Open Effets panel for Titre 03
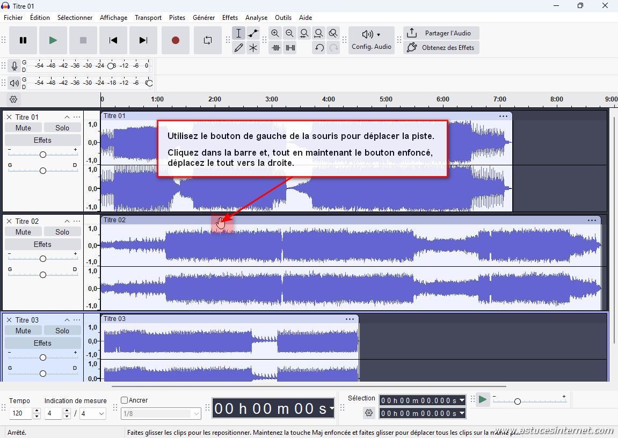This screenshot has height=438, width=618. 42,343
